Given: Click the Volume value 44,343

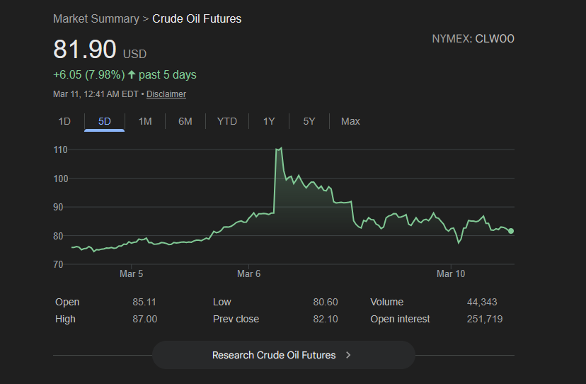Looking at the screenshot, I should pyautogui.click(x=482, y=302).
